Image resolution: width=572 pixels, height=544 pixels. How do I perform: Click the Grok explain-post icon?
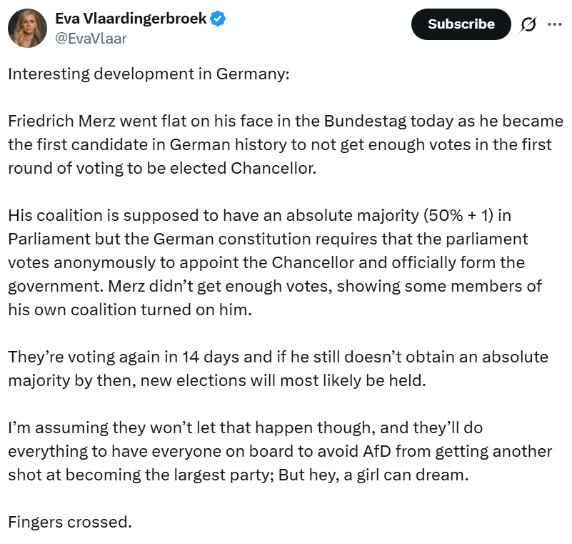pyautogui.click(x=528, y=24)
